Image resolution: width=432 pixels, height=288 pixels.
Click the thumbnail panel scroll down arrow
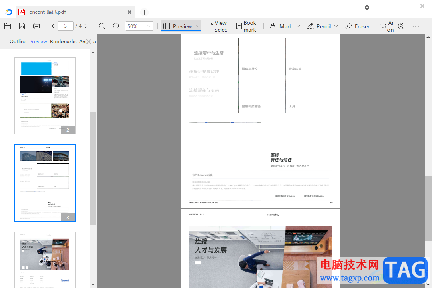(93, 284)
